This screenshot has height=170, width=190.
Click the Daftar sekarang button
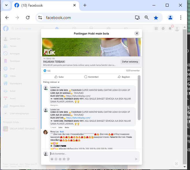pyautogui.click(x=130, y=62)
